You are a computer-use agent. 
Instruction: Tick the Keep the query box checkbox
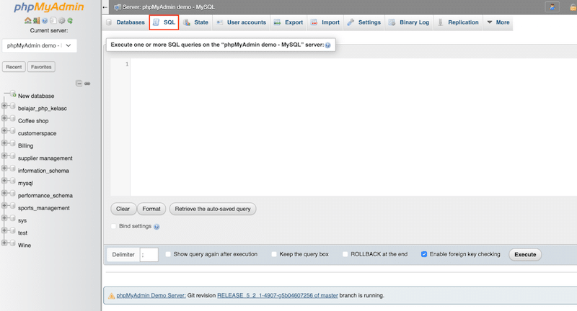coord(274,254)
